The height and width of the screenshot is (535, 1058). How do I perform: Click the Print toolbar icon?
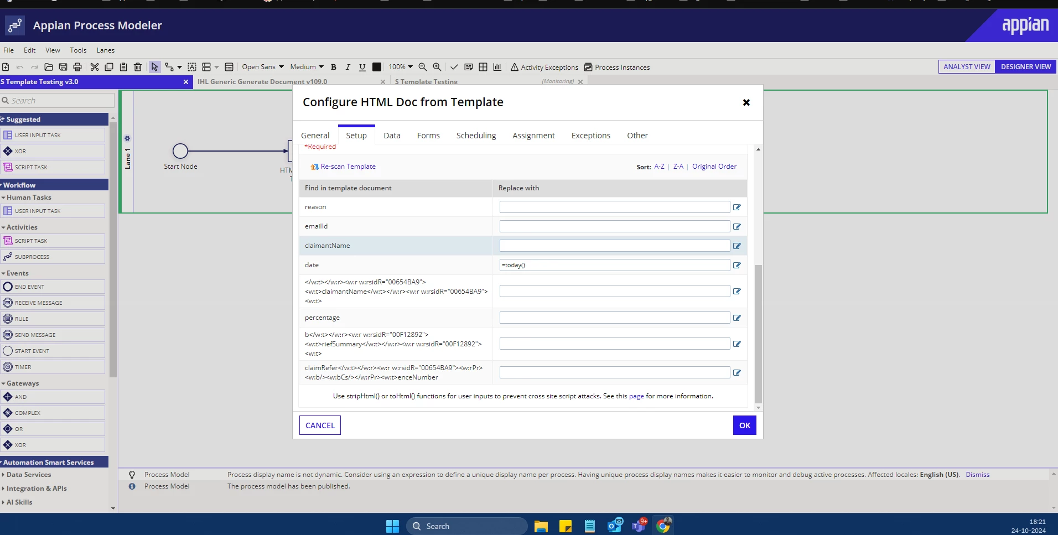tap(77, 67)
